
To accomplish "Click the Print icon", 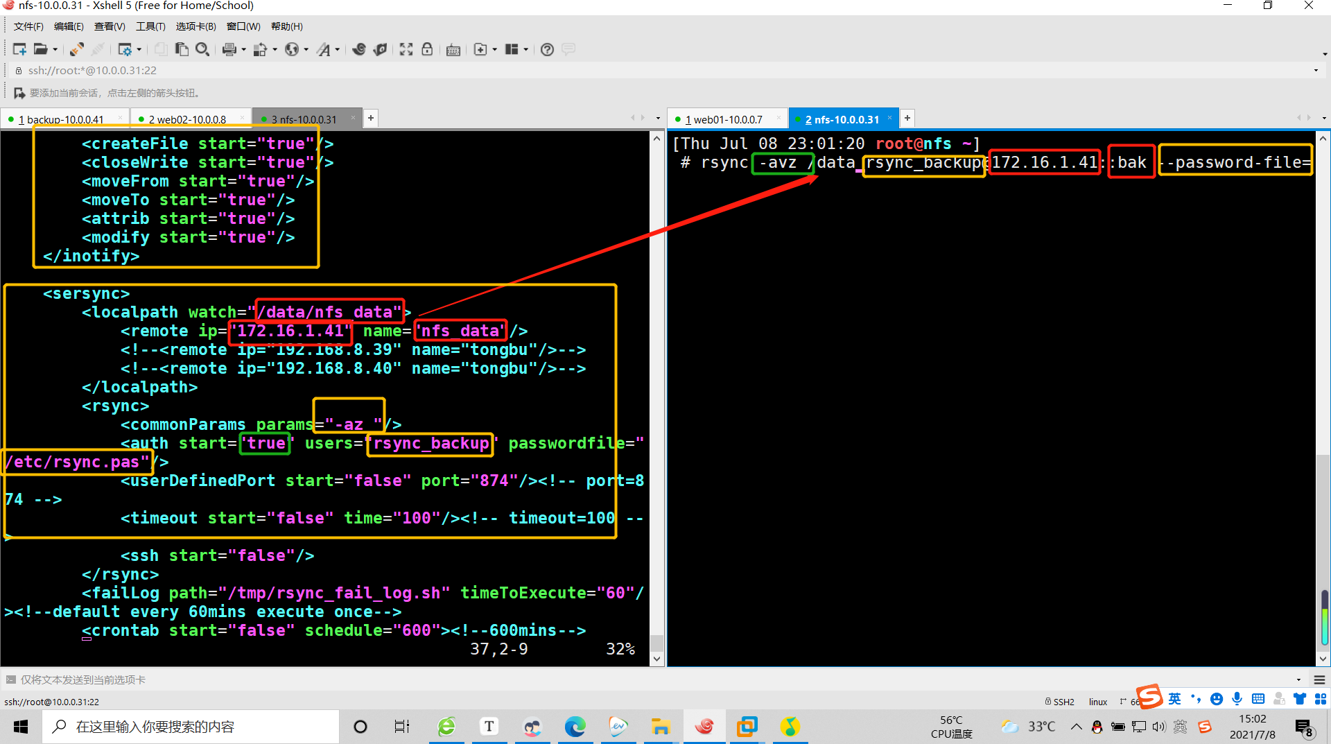I will pos(229,49).
